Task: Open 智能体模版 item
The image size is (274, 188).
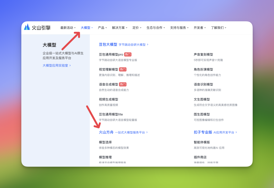Action: click(x=202, y=142)
